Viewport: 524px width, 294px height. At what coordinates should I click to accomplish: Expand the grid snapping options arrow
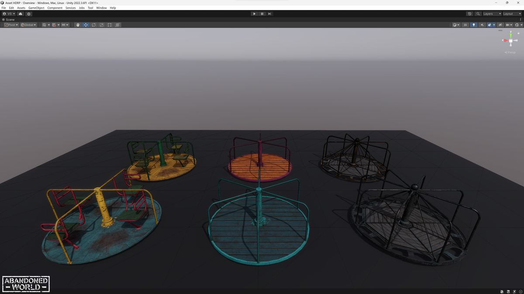pyautogui.click(x=58, y=25)
